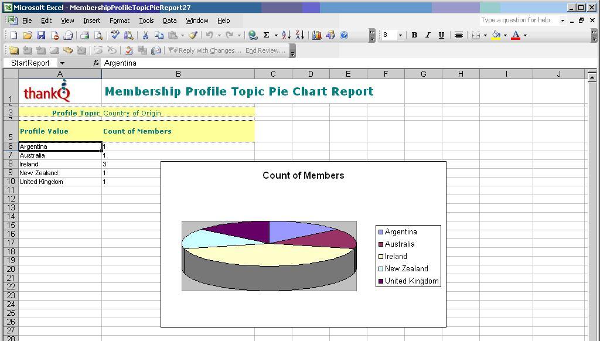Image resolution: width=600 pixels, height=341 pixels.
Task: Click the Borders button
Action: click(x=476, y=35)
